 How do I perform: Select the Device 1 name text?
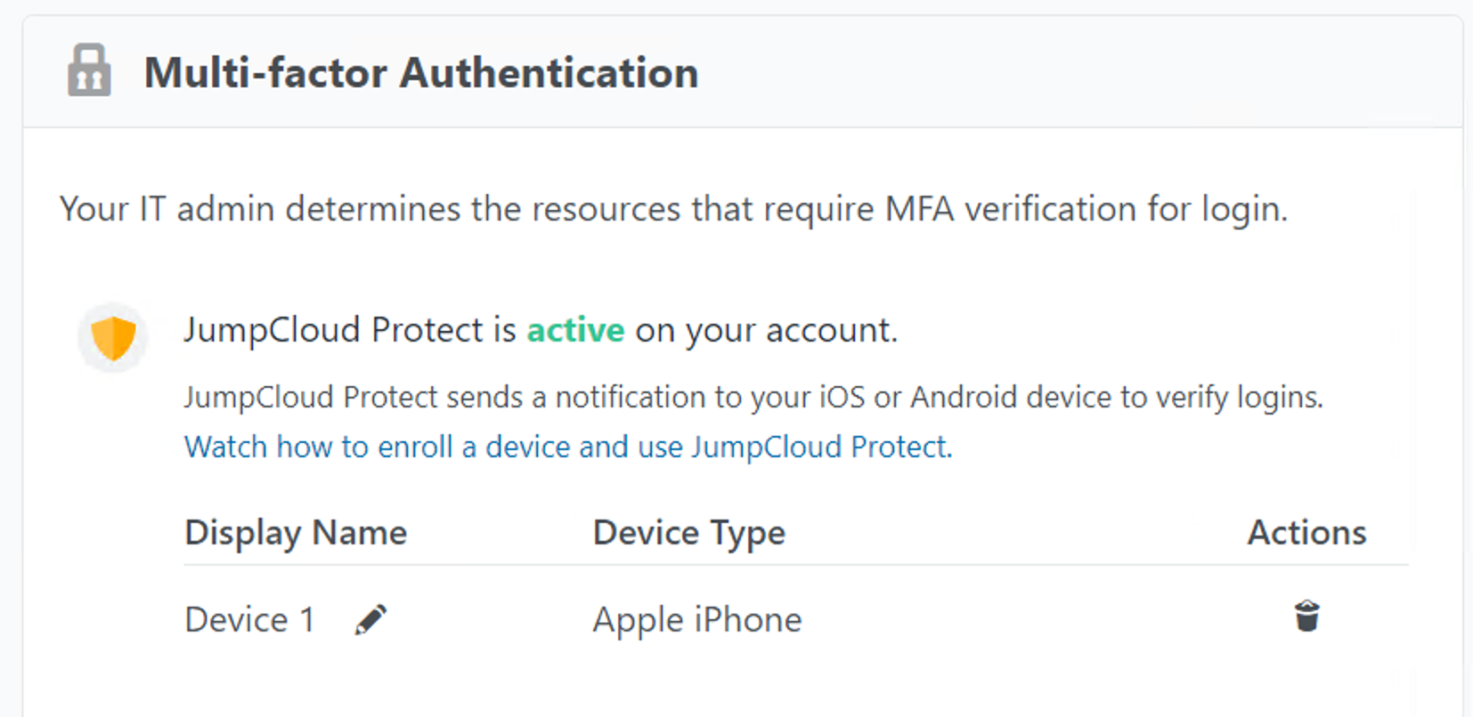click(249, 620)
